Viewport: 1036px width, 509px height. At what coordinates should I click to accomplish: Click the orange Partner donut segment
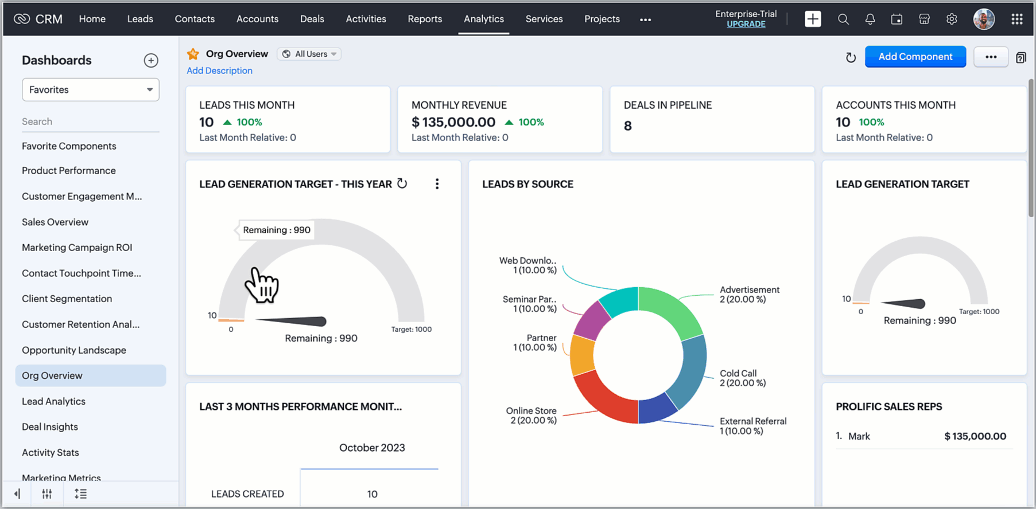click(582, 355)
